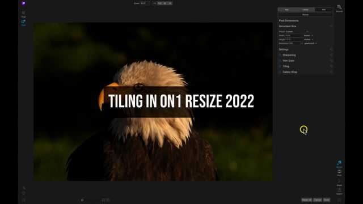Click the Cancel button
The height and width of the screenshot is (204, 363).
(x=318, y=200)
